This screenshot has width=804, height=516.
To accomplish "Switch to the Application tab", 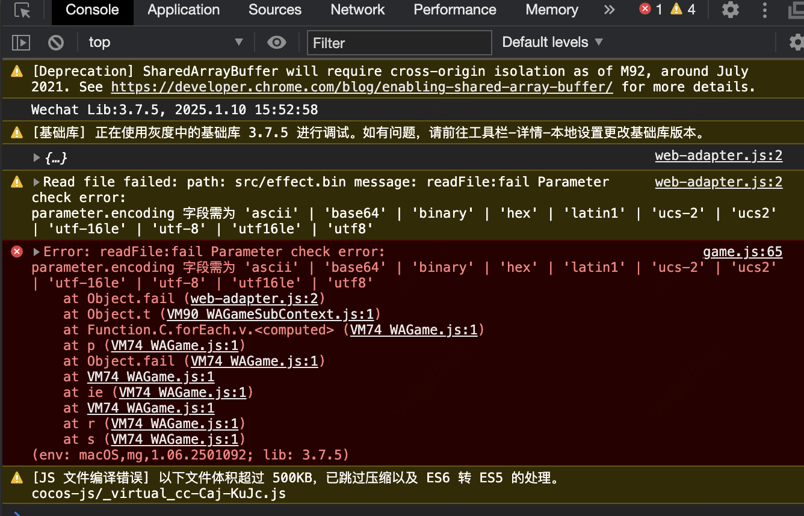I will click(x=184, y=10).
